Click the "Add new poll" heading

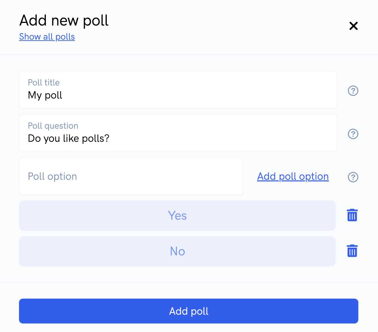click(64, 21)
